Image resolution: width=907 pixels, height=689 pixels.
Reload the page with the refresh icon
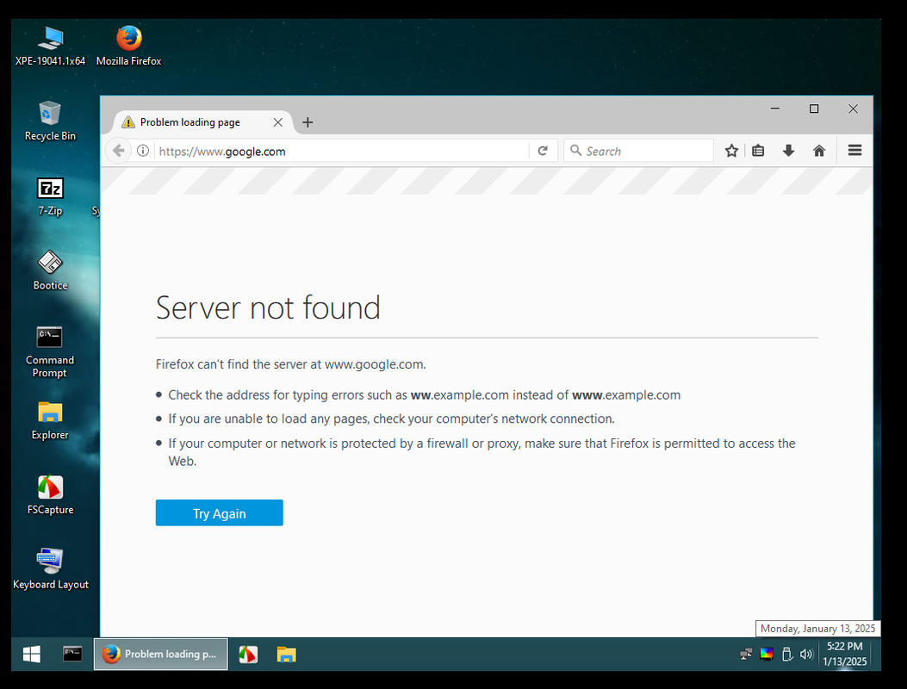tap(543, 151)
